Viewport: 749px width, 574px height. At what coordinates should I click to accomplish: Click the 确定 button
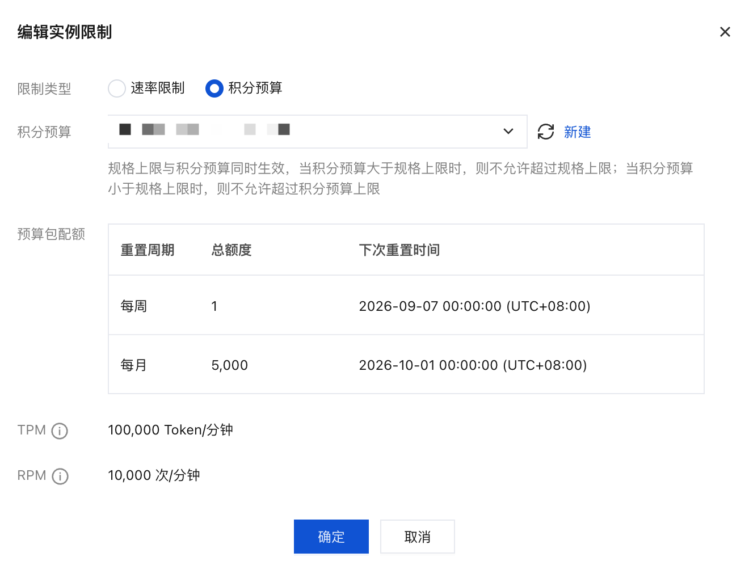click(331, 537)
